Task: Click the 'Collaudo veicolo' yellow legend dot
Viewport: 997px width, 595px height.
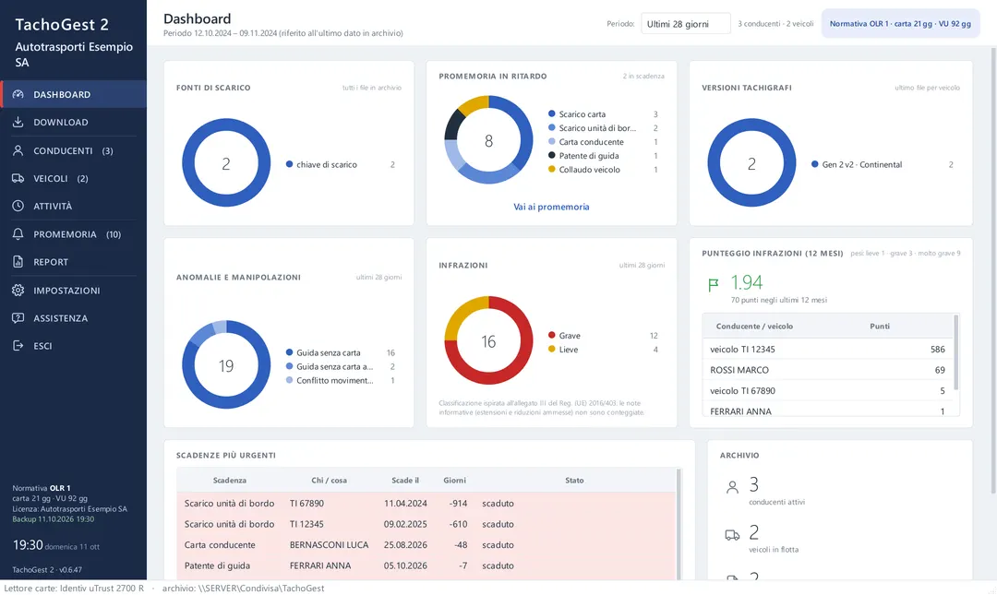Action: pyautogui.click(x=552, y=169)
